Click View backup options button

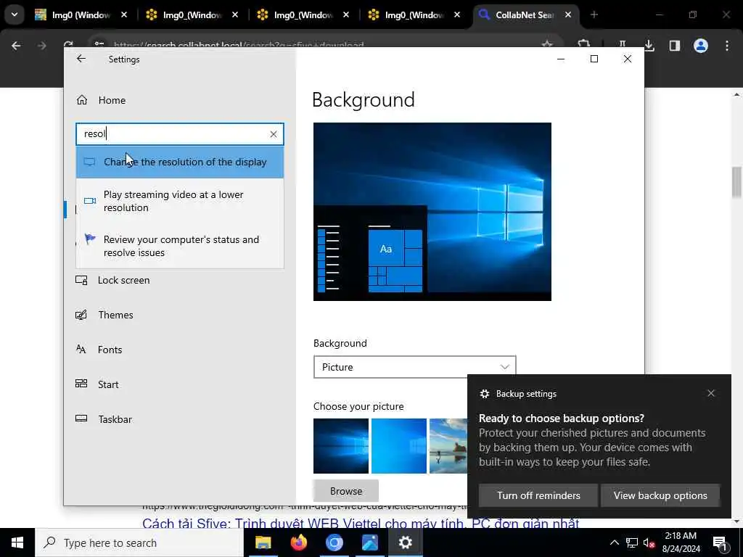[x=660, y=495]
